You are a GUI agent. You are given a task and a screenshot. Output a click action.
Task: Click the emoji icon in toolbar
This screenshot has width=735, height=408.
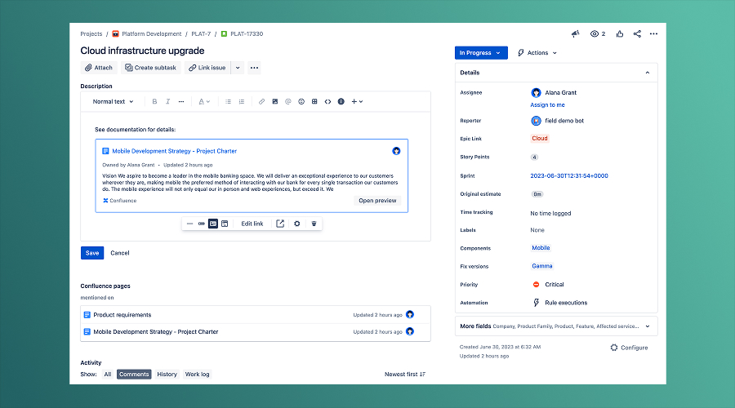(301, 102)
